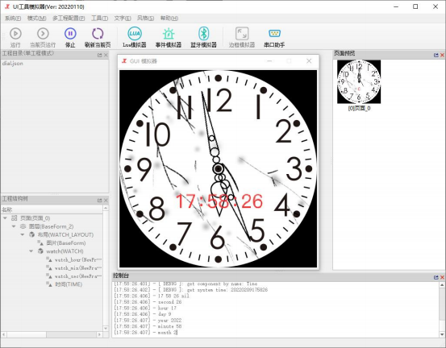The height and width of the screenshot is (348, 446).
Task: Click the 运行 (Run) play icon
Action: [15, 34]
